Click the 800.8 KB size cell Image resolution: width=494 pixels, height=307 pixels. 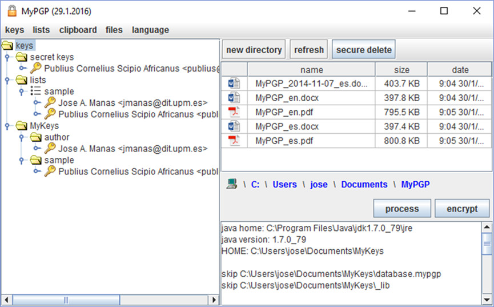[x=401, y=141]
